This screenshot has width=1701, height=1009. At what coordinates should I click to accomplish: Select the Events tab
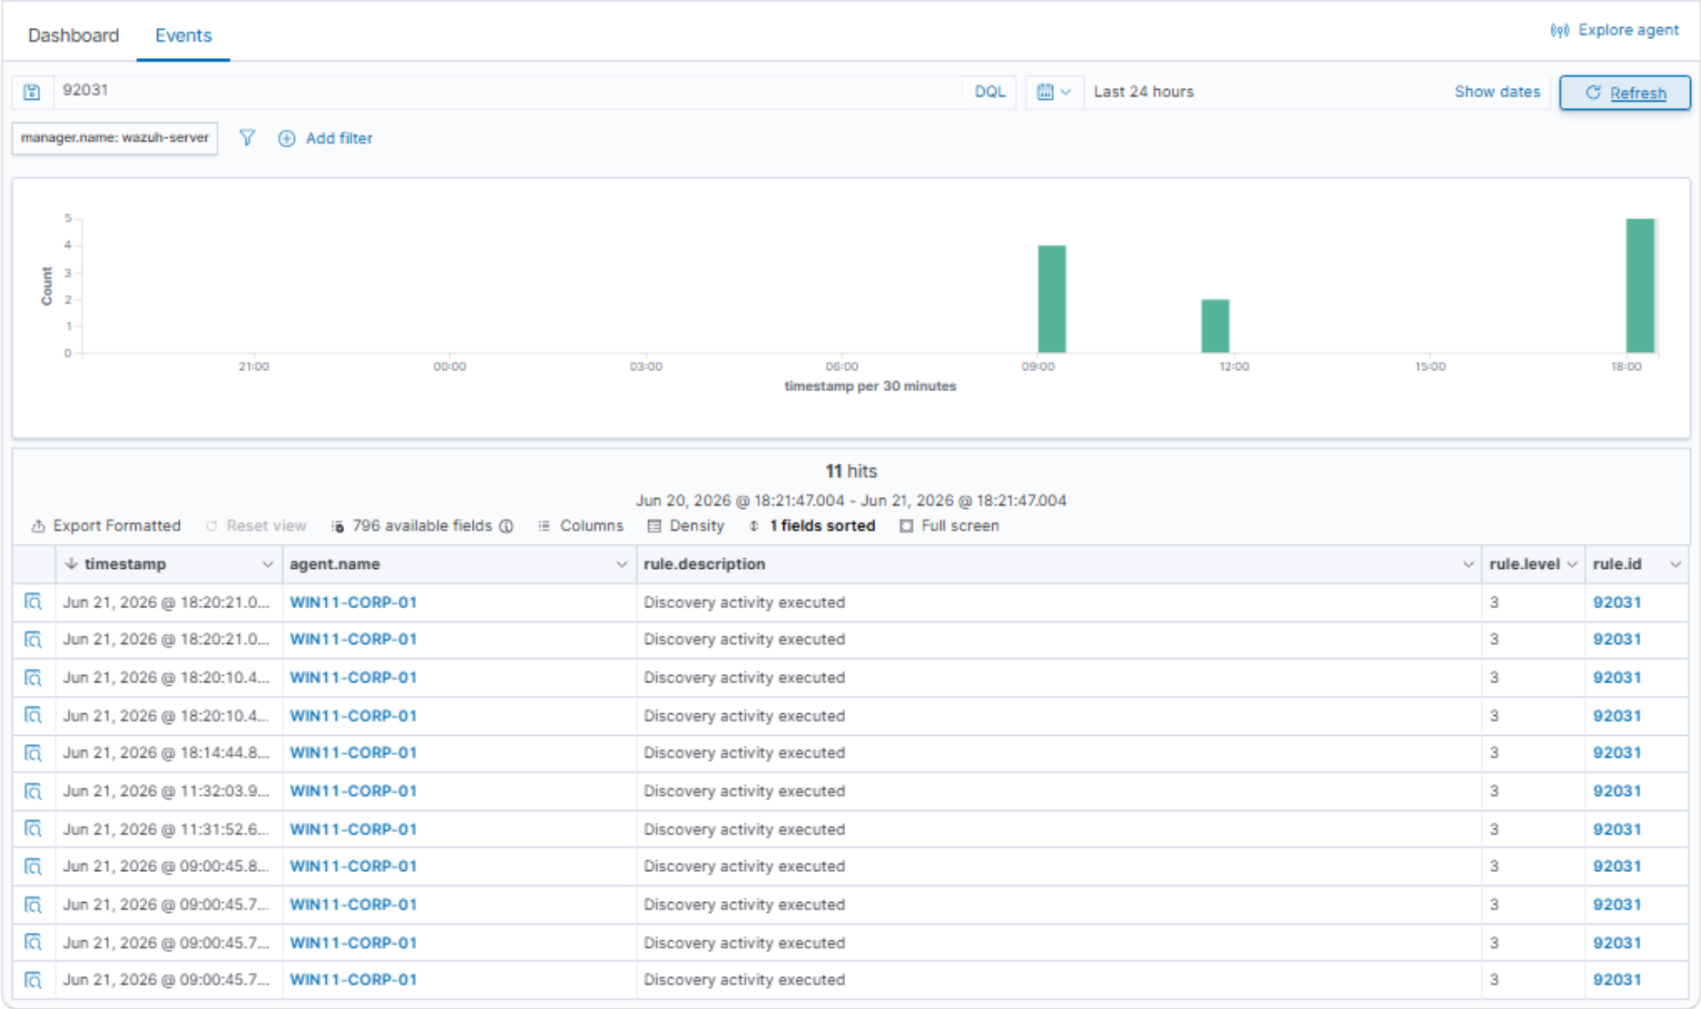click(x=183, y=35)
